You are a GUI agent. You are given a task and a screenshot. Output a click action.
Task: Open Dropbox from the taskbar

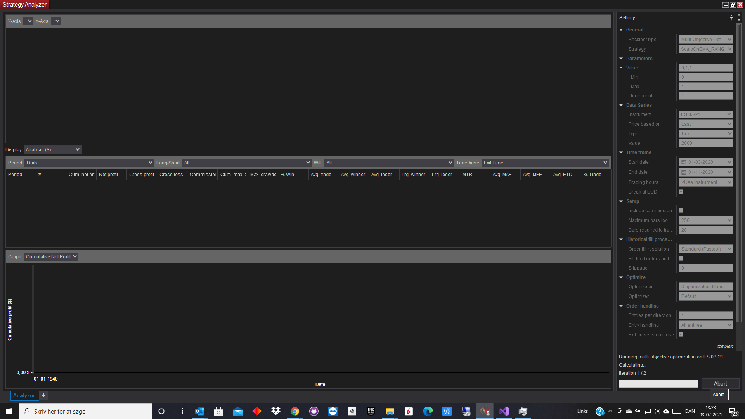(x=276, y=411)
